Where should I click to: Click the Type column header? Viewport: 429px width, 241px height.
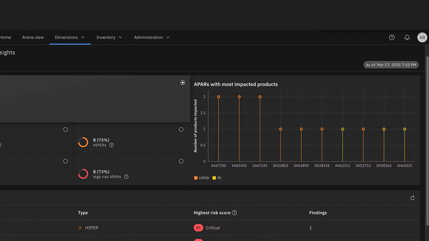[x=83, y=213]
